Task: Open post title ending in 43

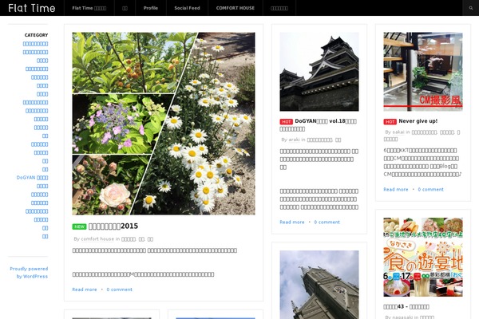Action: click(x=406, y=306)
